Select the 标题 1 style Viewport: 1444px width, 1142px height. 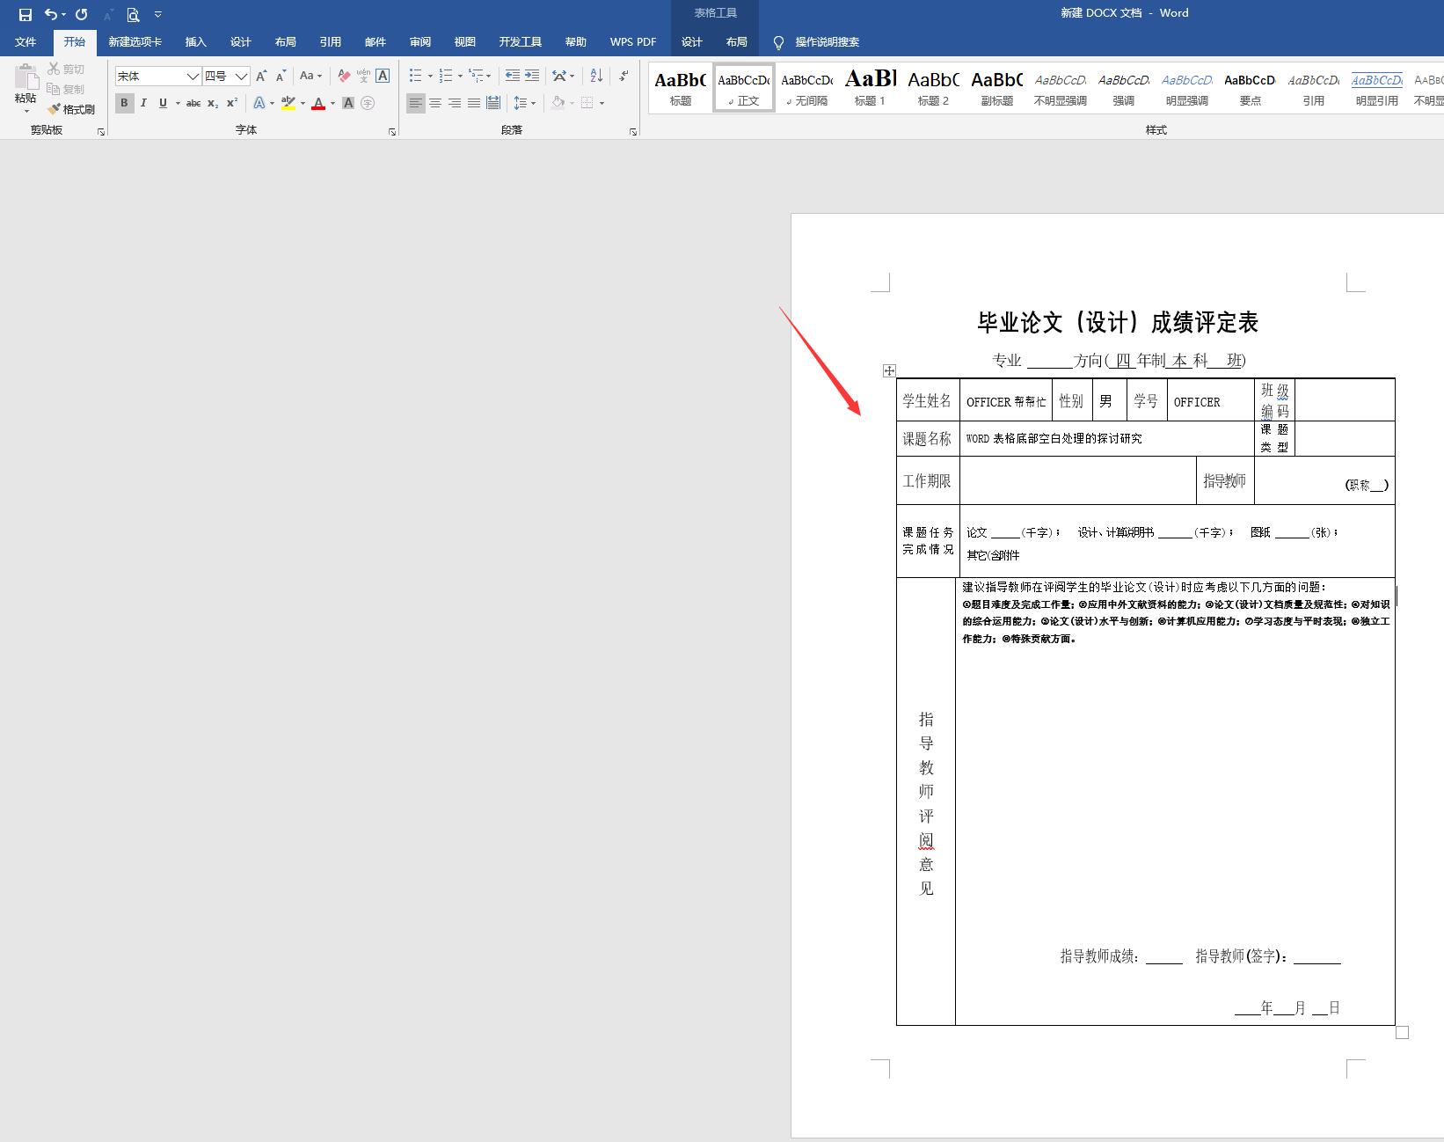[869, 87]
